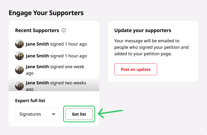
Task: Click the 'signed two weeks ago' timestamp text
Action: 56,86
